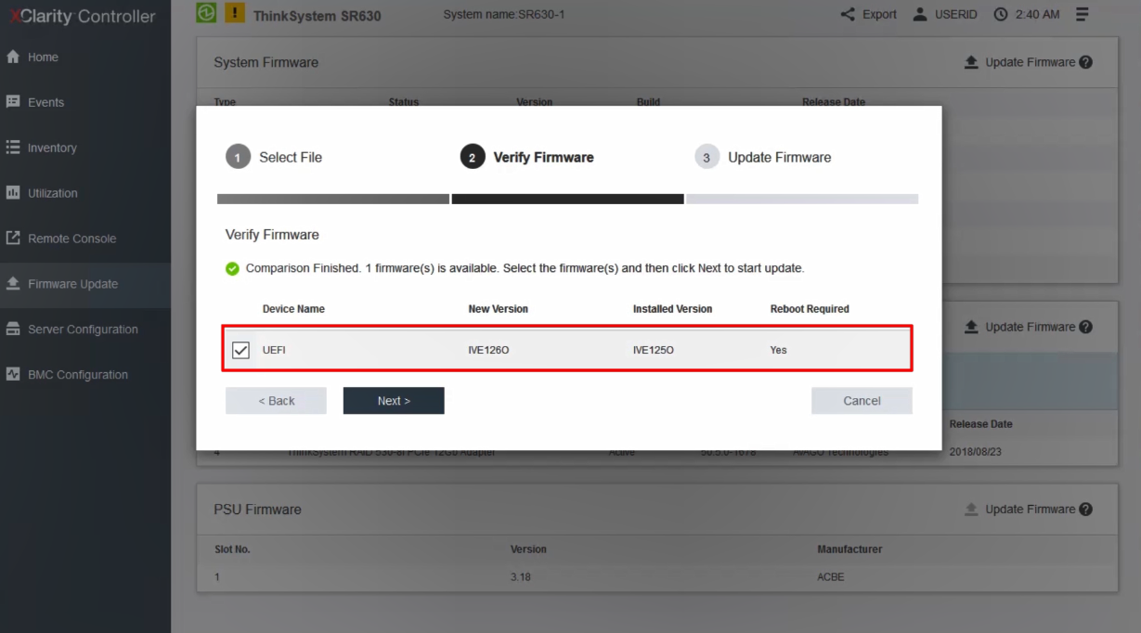1141x633 pixels.
Task: Open Events page from sidebar
Action: pos(45,102)
